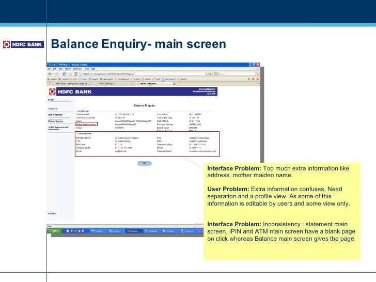Expand the address bar history dropdown

pyautogui.click(x=207, y=74)
